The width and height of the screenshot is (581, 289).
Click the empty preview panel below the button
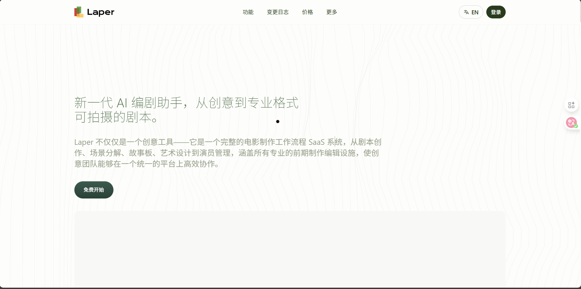tap(290, 249)
